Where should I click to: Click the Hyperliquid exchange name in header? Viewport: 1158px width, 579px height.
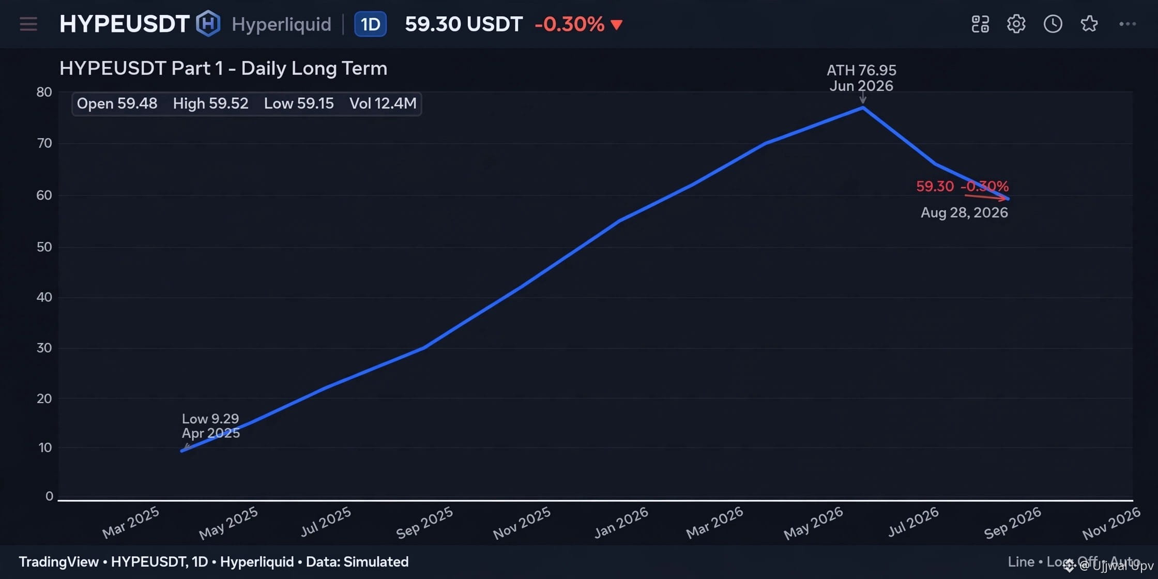(x=281, y=24)
